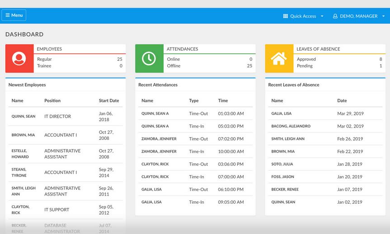Image resolution: width=390 pixels, height=234 pixels.
Task: Select BROWN, MIA in Newest Employees
Action: pos(23,135)
